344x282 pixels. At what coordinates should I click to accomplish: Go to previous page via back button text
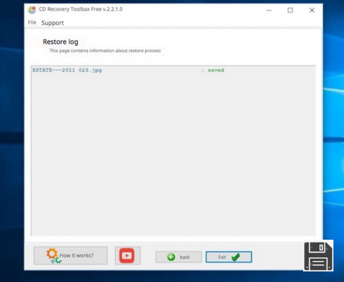click(x=185, y=257)
